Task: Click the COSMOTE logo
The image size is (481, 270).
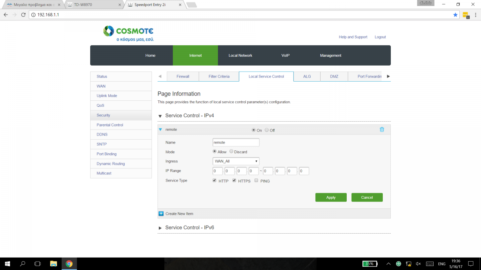Action: pos(128,34)
